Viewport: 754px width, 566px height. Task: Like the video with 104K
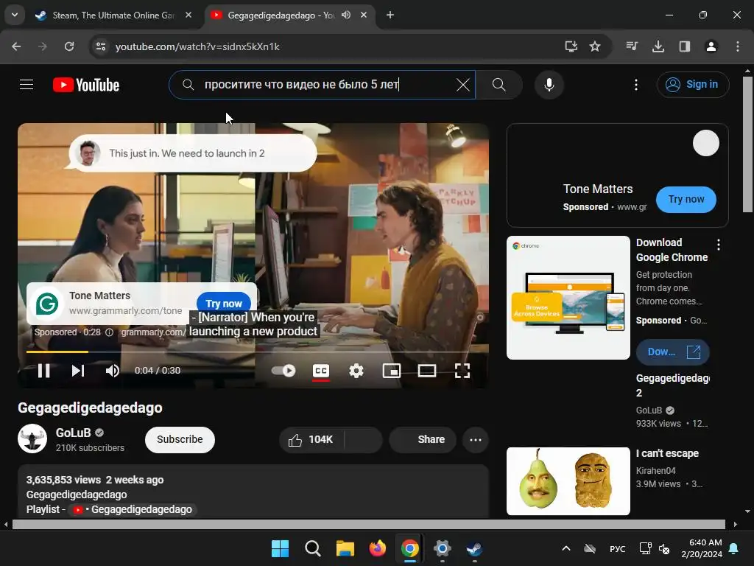coord(310,439)
